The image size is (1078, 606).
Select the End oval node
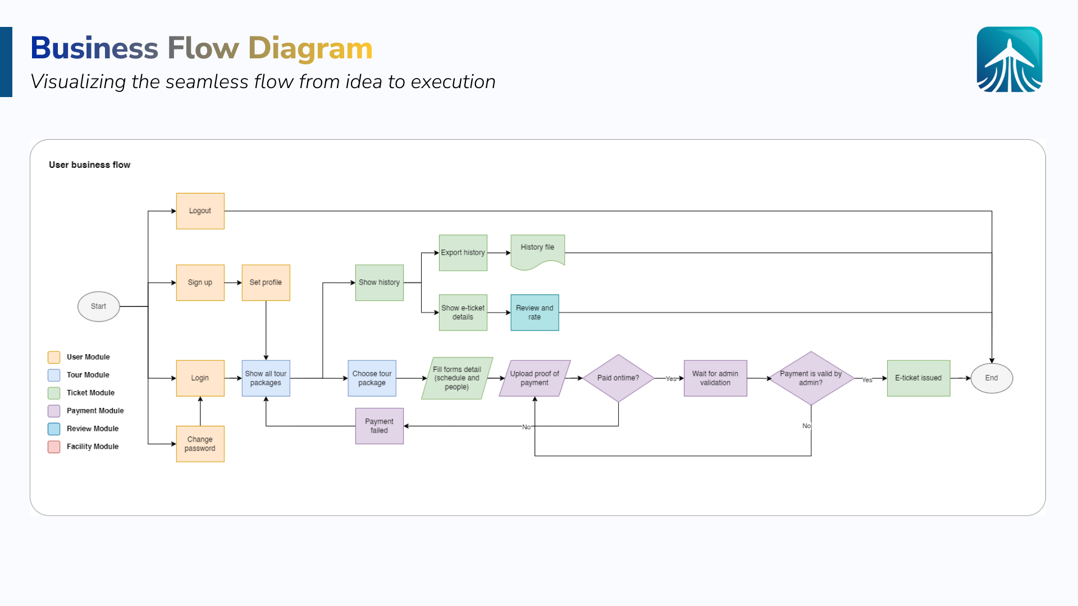pos(992,378)
